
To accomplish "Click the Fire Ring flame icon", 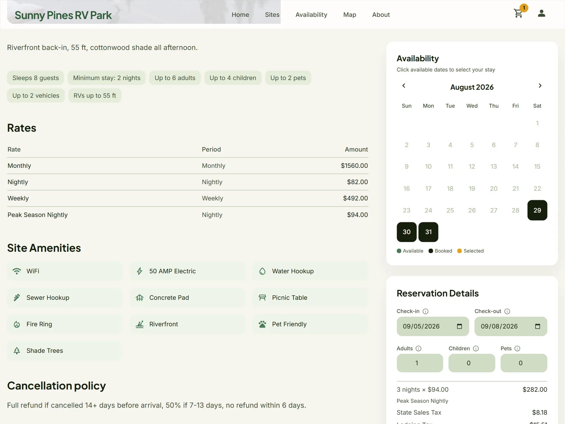I will pos(17,324).
